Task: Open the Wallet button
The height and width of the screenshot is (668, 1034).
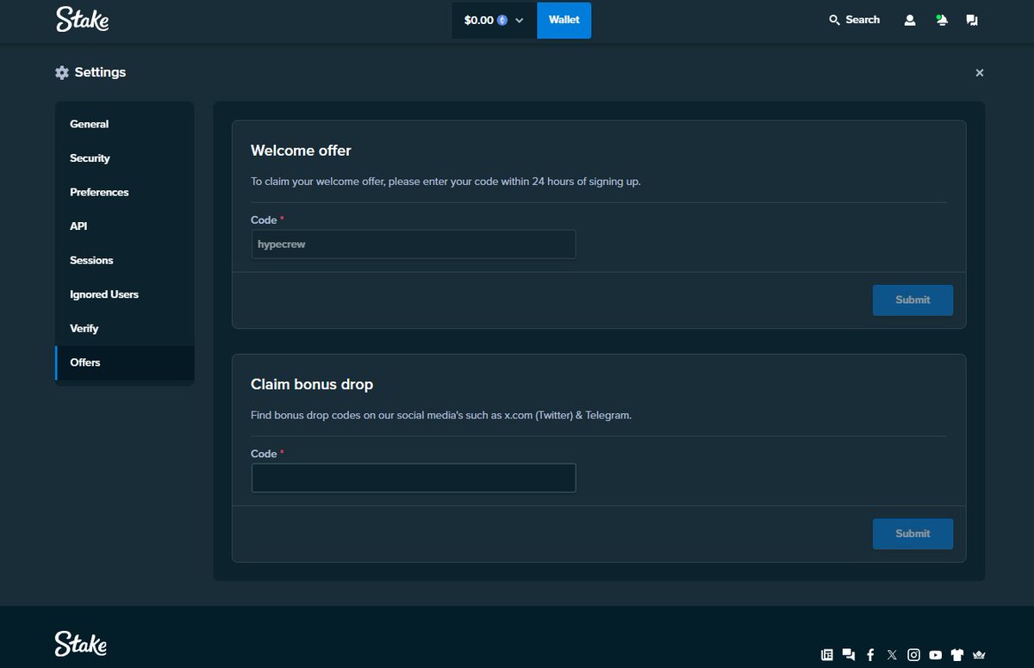Action: [x=564, y=20]
